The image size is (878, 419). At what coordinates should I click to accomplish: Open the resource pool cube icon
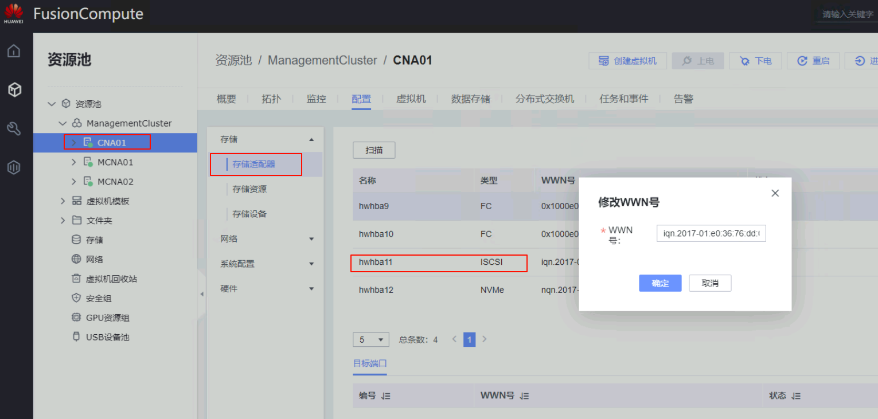point(14,89)
